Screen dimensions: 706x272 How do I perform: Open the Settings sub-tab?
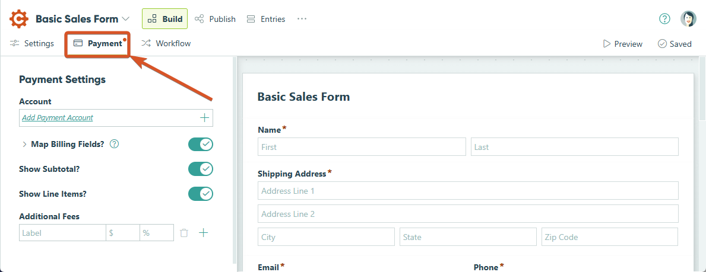[x=32, y=44]
